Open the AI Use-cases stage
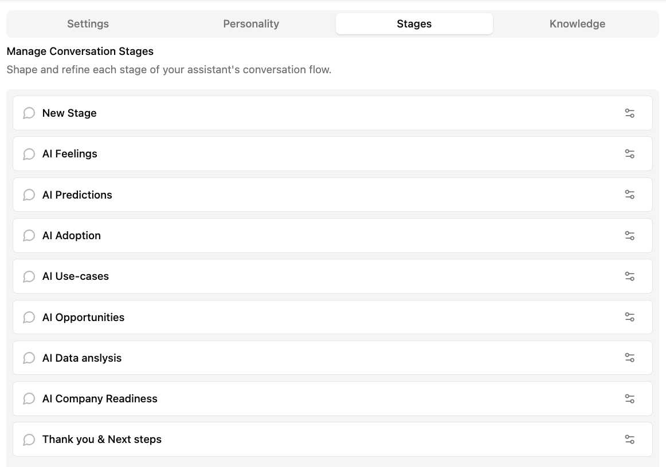This screenshot has height=467, width=666. 332,276
